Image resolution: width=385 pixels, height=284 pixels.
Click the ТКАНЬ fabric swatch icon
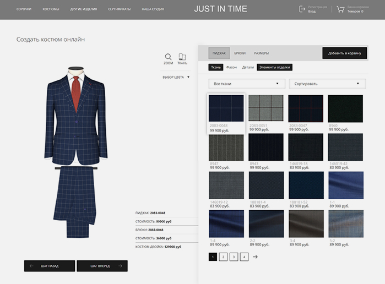click(x=182, y=57)
